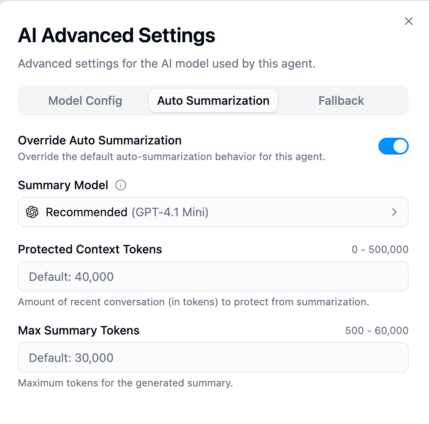Viewport: 429px width, 424px height.
Task: Click the chevron on the Summary Model row
Action: [395, 212]
